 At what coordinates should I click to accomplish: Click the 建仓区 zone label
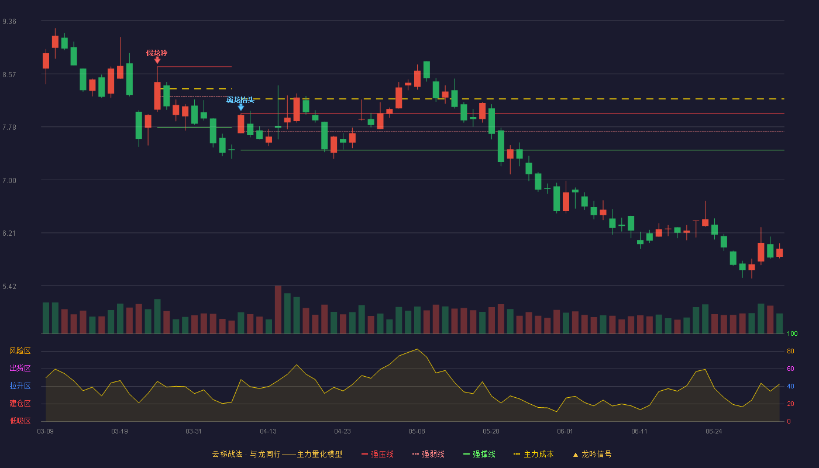point(20,404)
